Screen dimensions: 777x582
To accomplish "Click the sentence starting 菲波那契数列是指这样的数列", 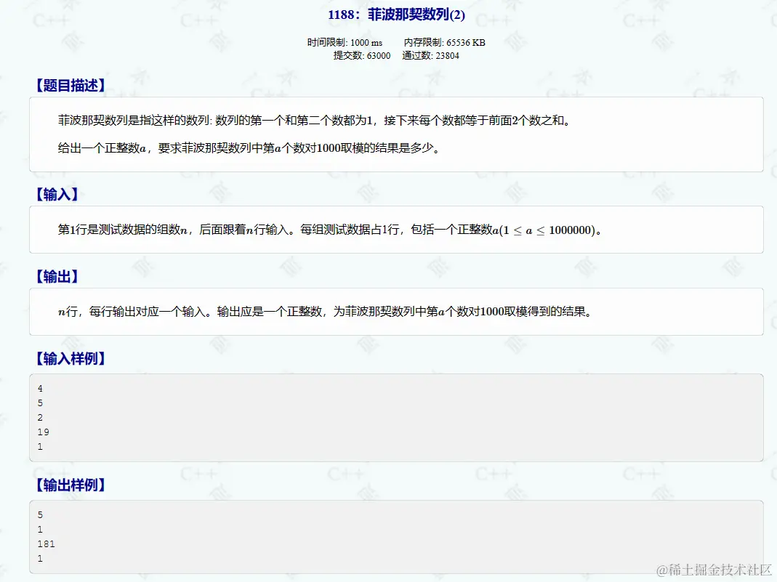I will pos(314,121).
